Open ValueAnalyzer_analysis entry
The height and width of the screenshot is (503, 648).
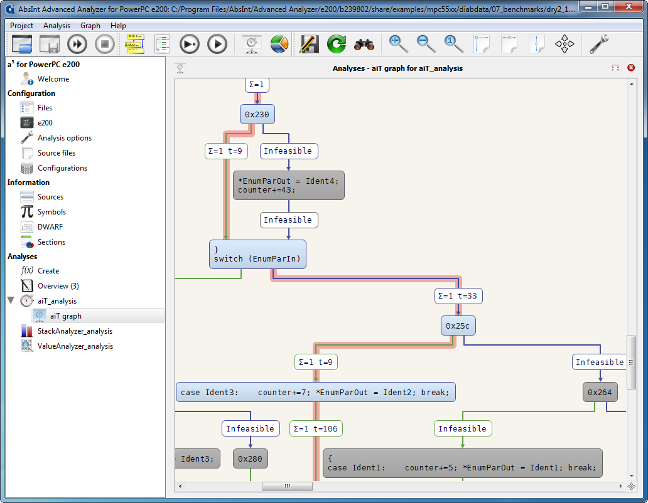75,346
